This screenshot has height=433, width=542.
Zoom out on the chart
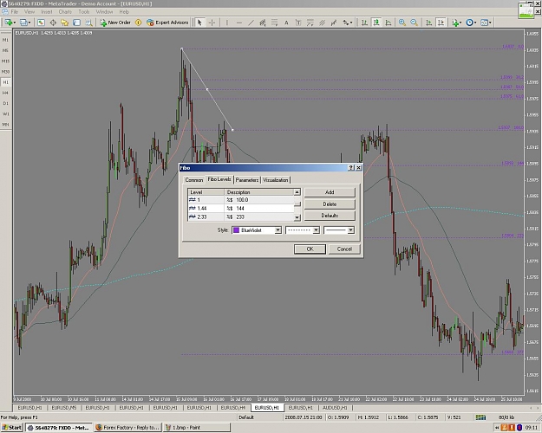click(x=414, y=23)
